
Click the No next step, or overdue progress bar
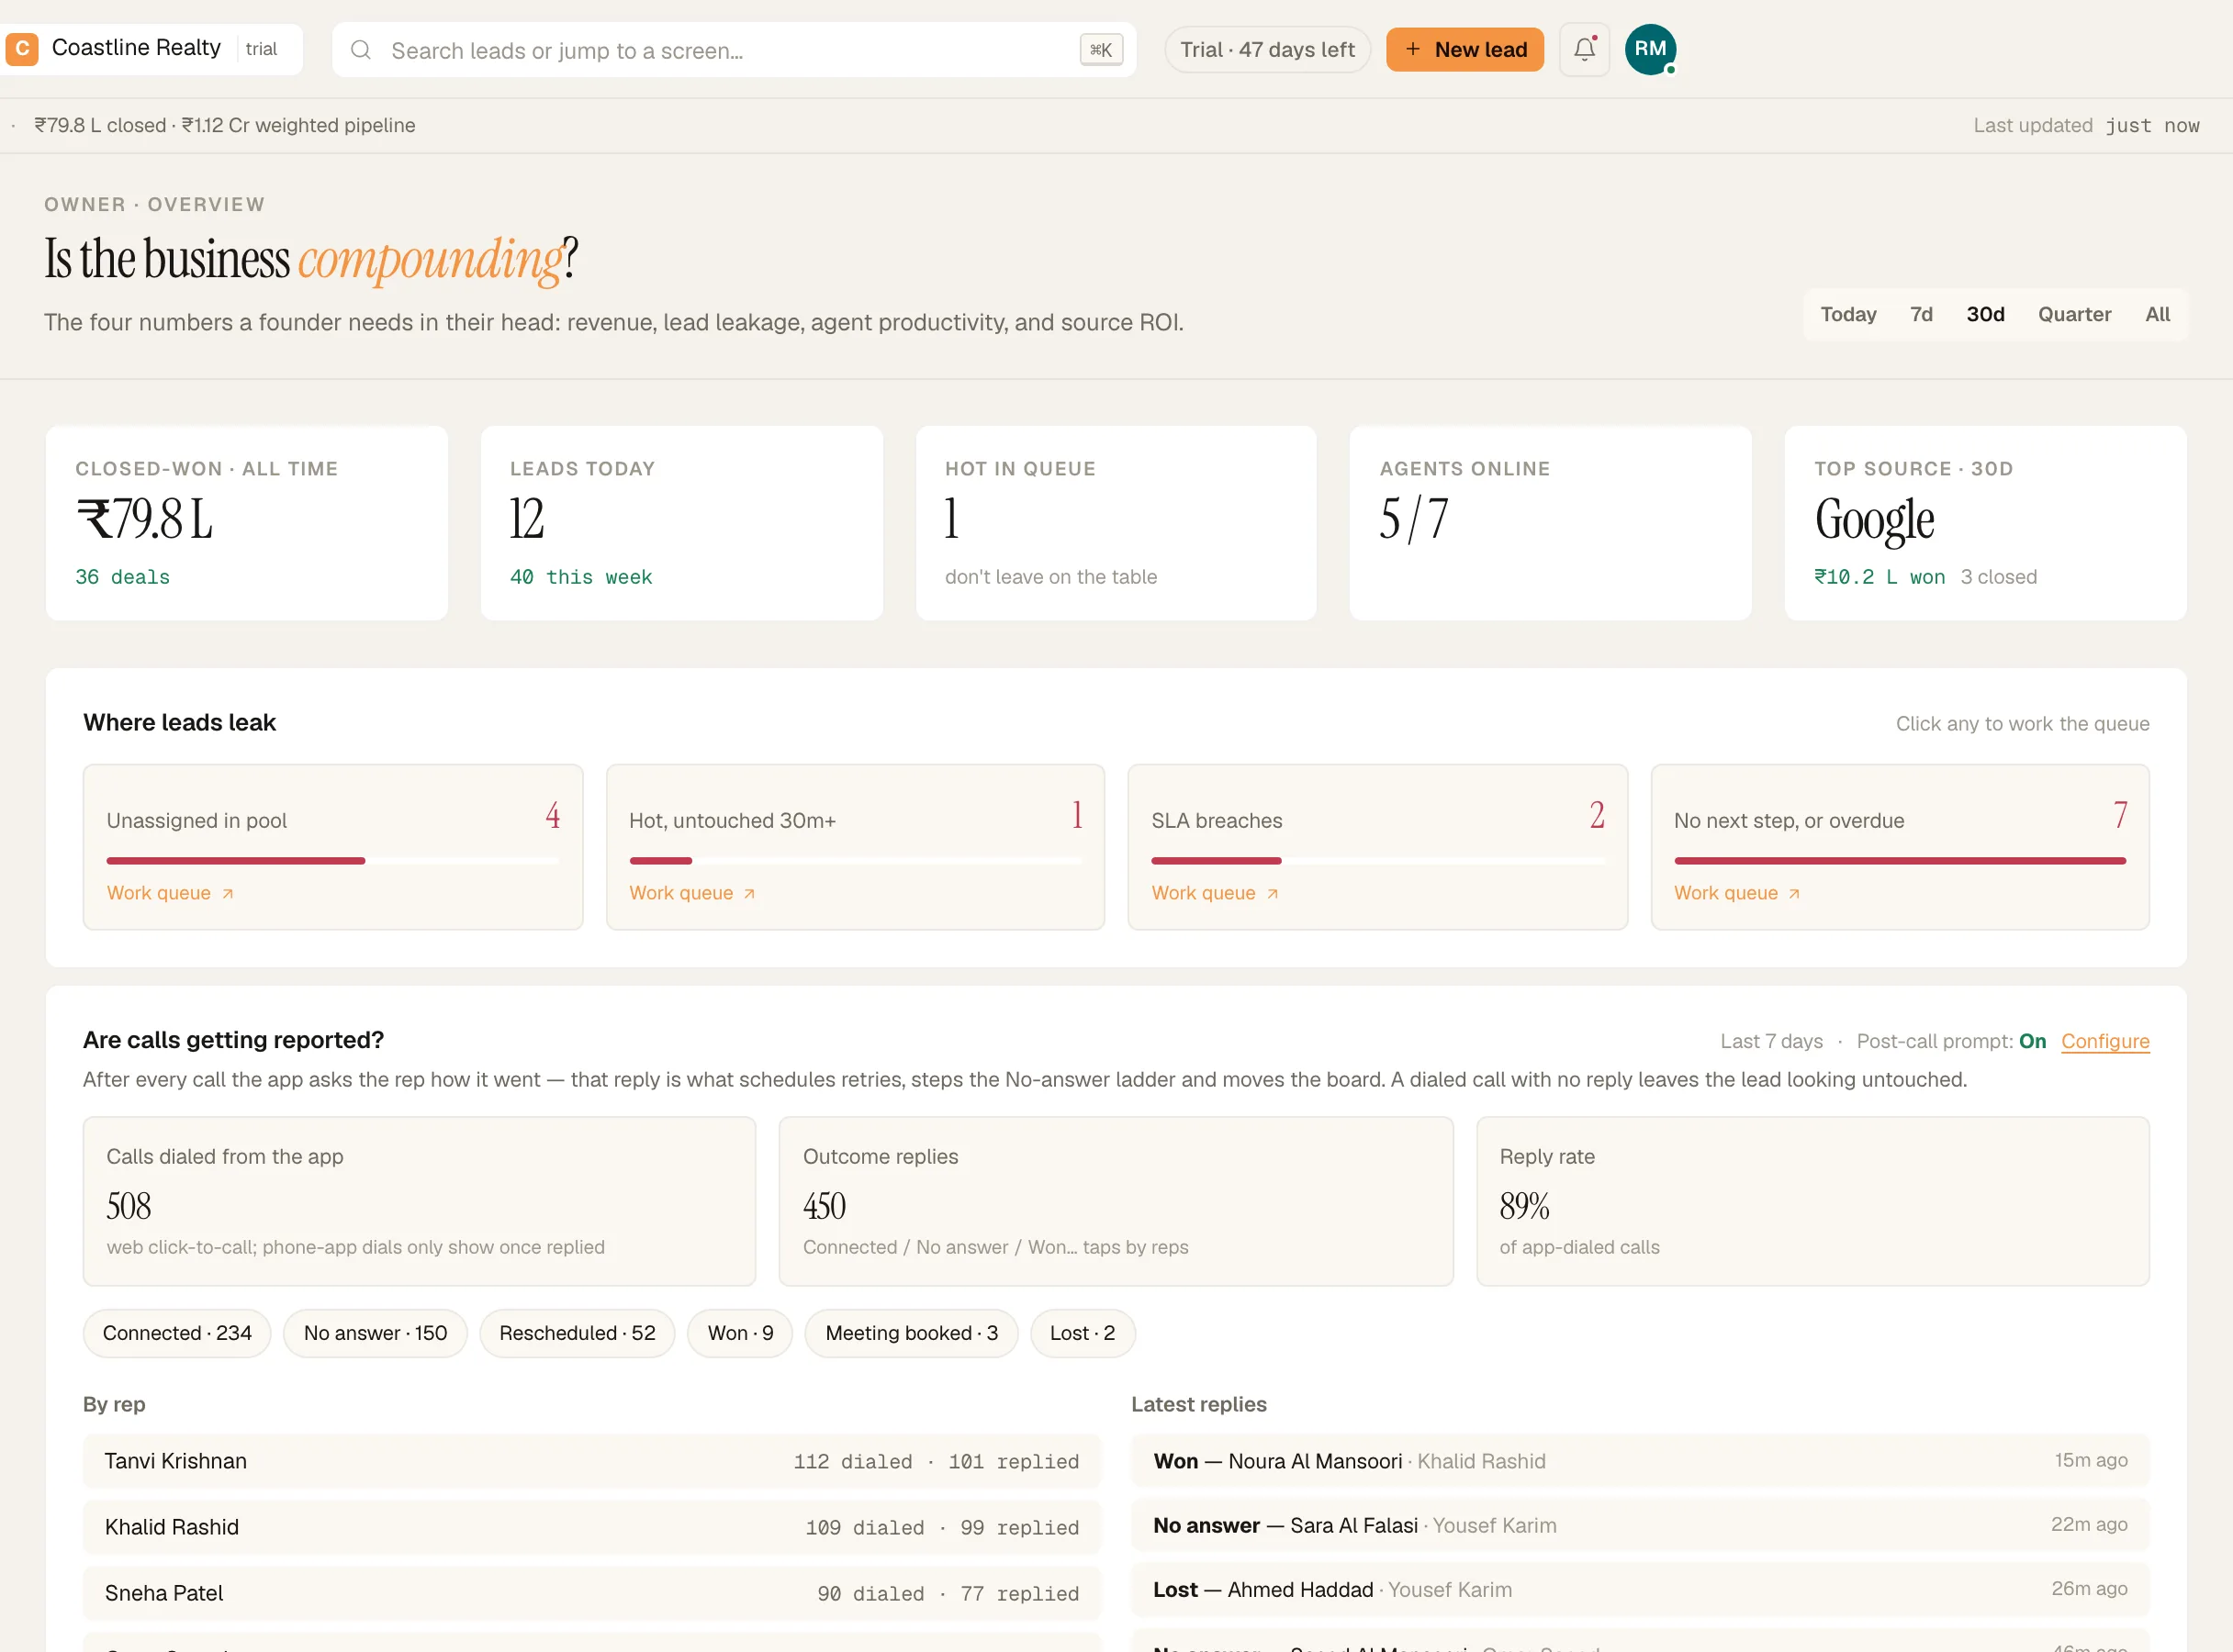click(x=1900, y=861)
